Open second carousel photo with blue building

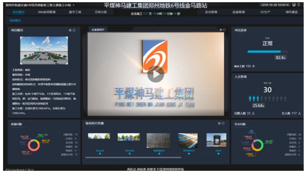(129, 137)
